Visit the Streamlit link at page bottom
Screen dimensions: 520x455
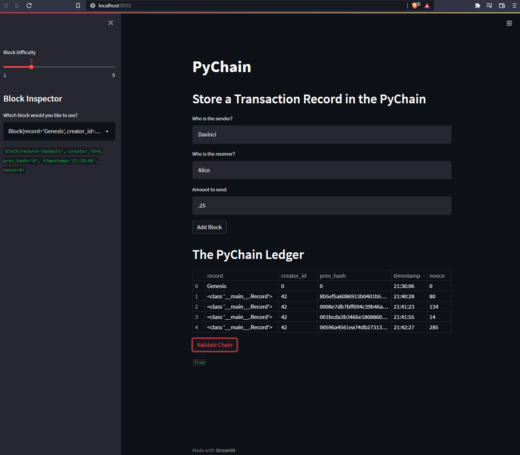[226, 450]
